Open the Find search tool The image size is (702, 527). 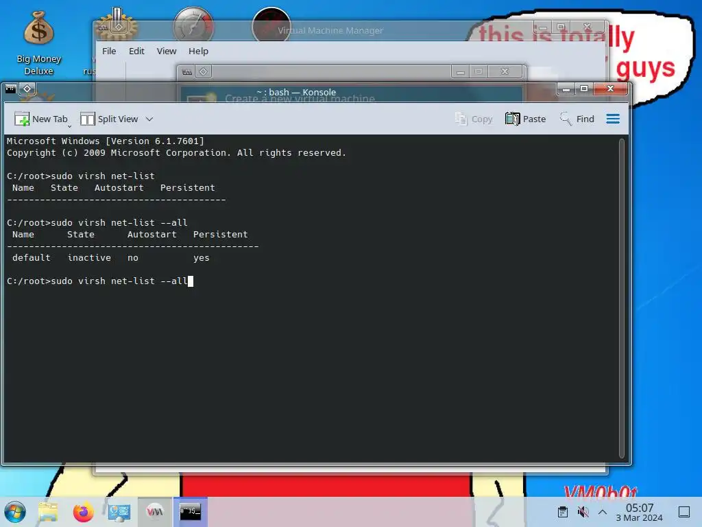point(577,119)
